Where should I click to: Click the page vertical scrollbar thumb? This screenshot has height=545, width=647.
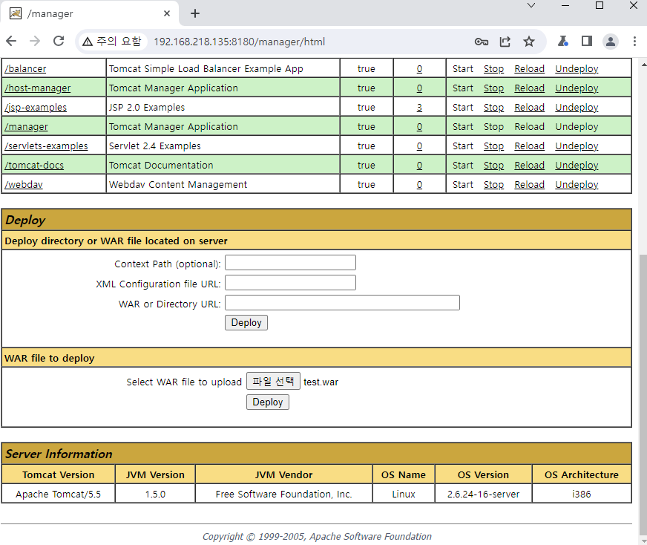pyautogui.click(x=643, y=394)
